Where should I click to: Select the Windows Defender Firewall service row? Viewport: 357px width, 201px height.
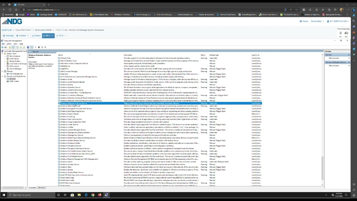click(x=160, y=106)
